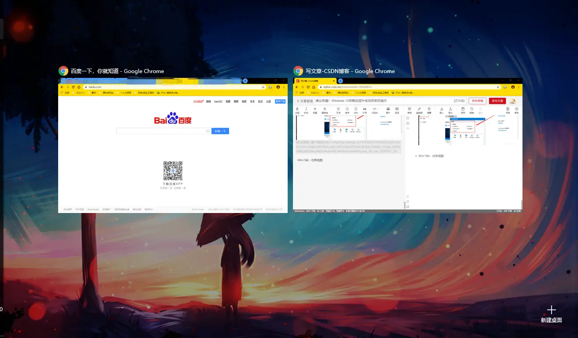Click 更多产品 button on Baidu page
This screenshot has height=338, width=578.
pyautogui.click(x=280, y=101)
